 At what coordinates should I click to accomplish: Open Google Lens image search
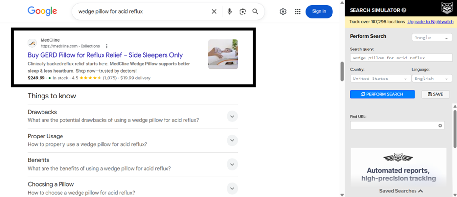(x=243, y=11)
